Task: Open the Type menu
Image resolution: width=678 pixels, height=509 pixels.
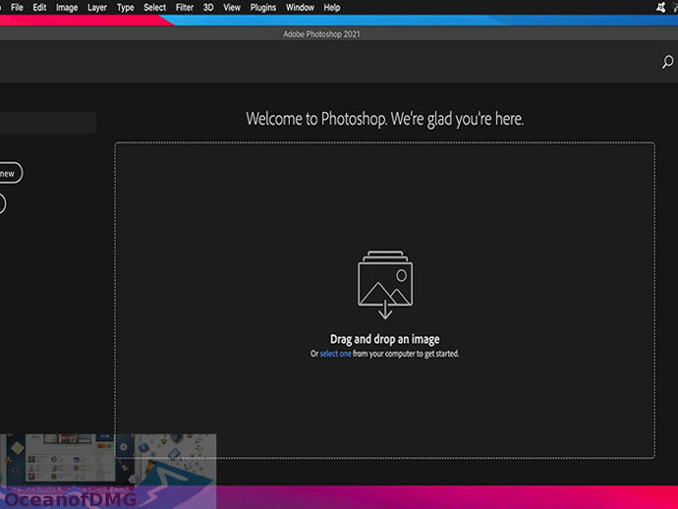Action: pos(126,7)
